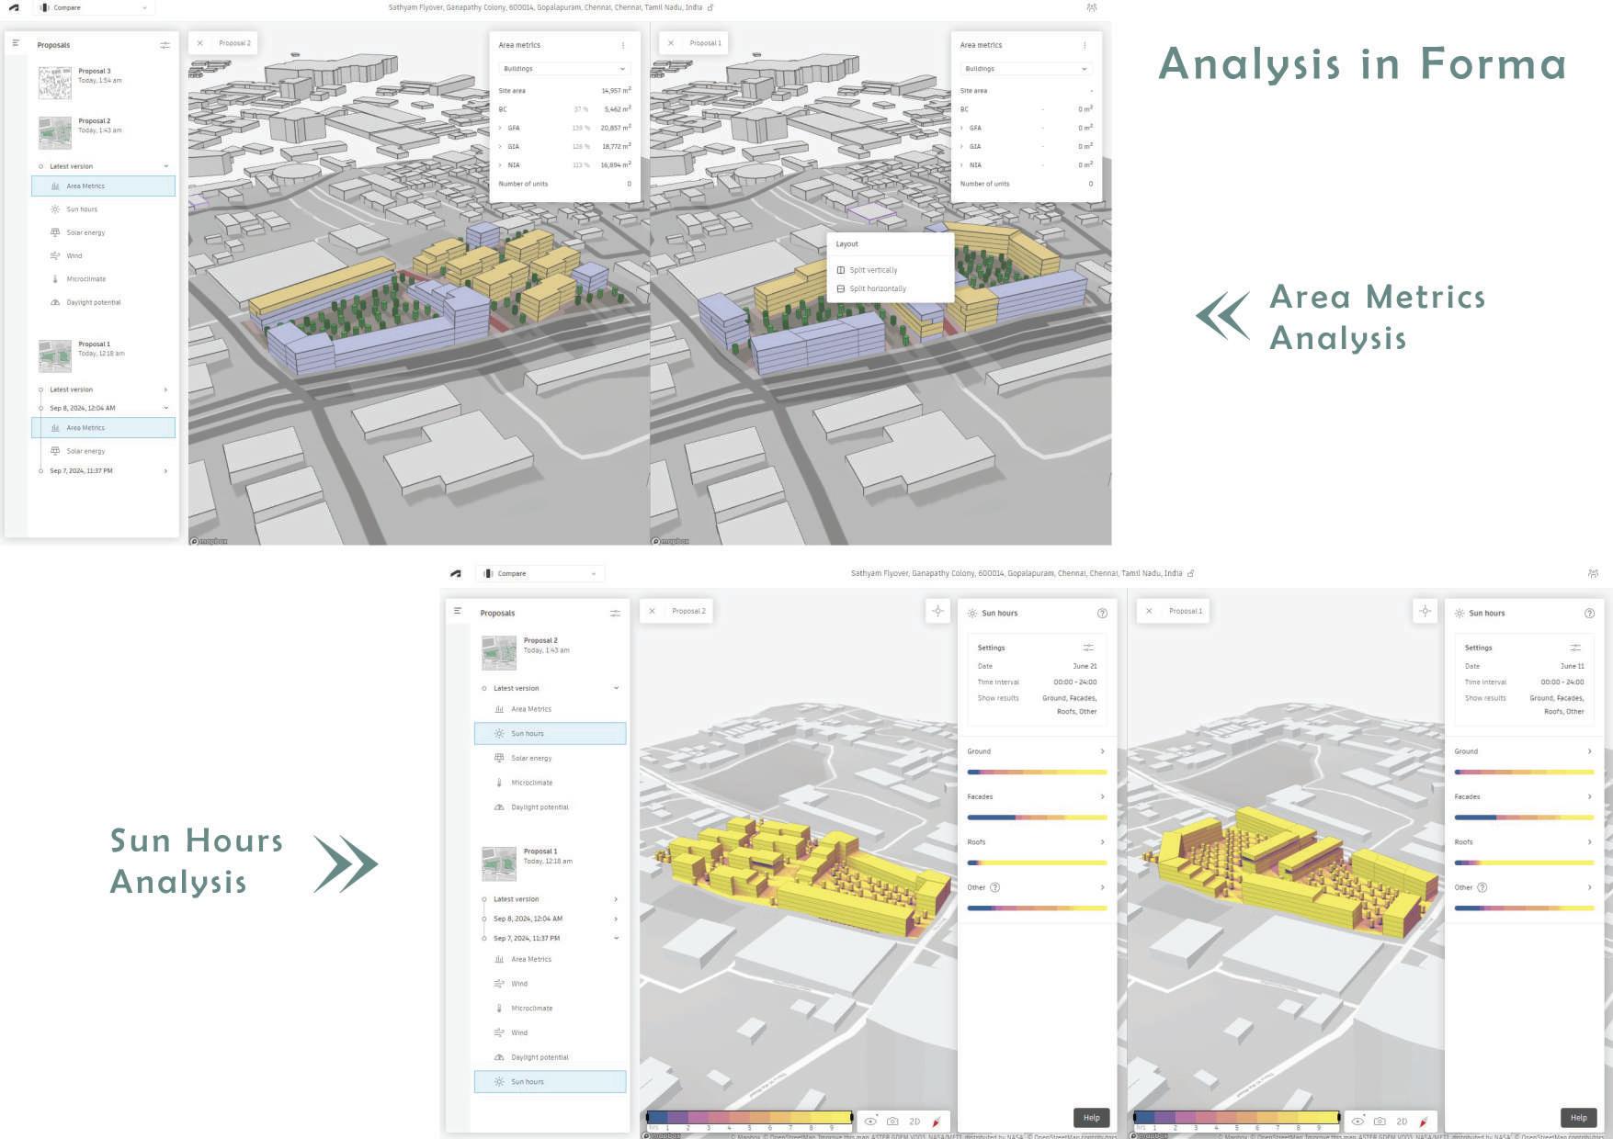Image resolution: width=1613 pixels, height=1139 pixels.
Task: Open collaborators icon in bottom screenshot header
Action: point(1593,573)
